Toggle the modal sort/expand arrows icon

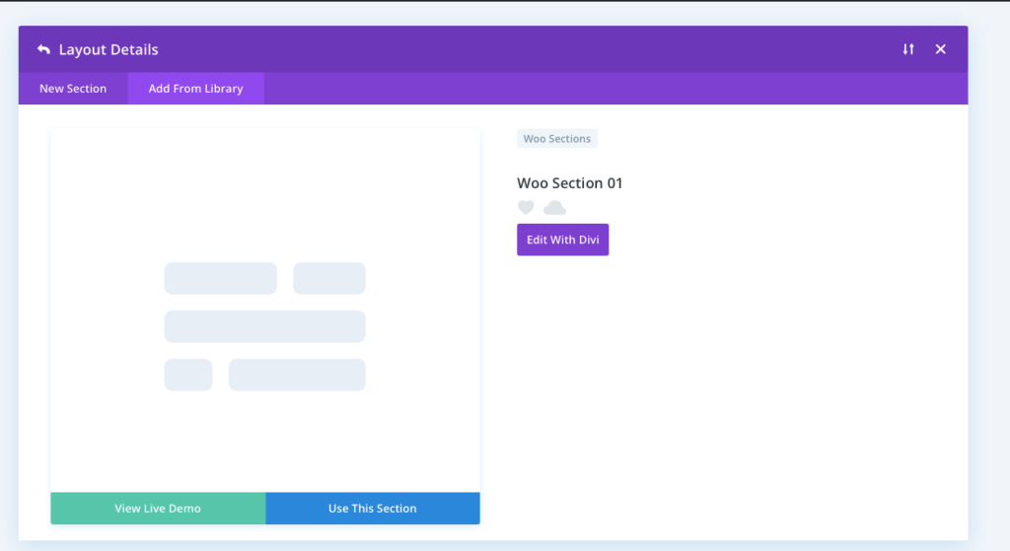(x=908, y=49)
